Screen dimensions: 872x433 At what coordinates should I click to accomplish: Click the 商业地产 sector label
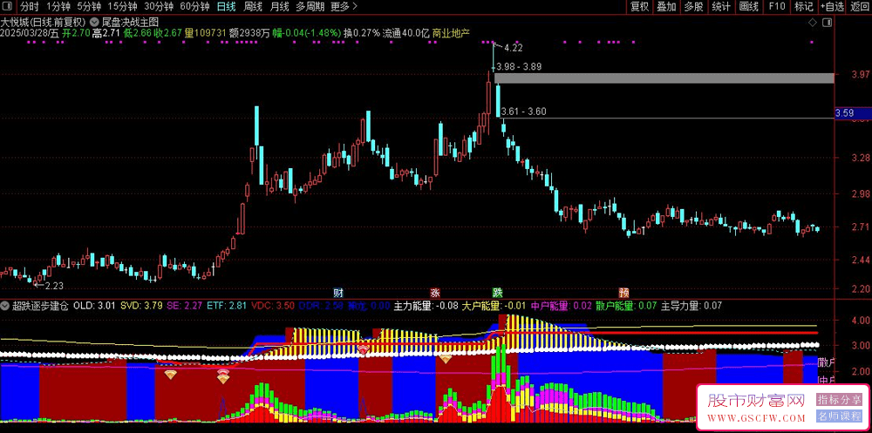[x=451, y=33]
